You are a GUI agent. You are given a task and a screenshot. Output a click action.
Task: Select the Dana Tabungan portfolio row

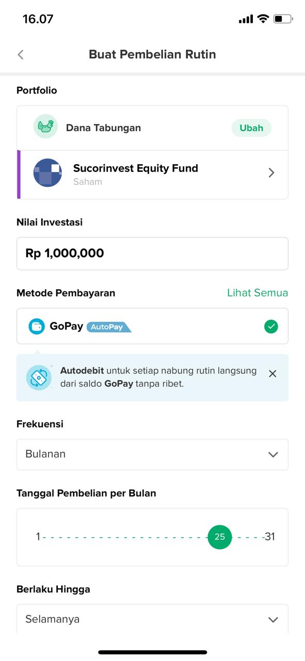point(152,128)
